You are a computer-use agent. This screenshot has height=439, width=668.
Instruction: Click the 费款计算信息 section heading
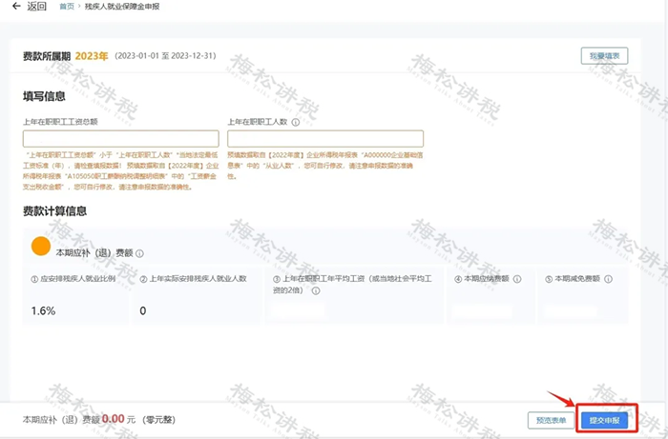pyautogui.click(x=54, y=210)
